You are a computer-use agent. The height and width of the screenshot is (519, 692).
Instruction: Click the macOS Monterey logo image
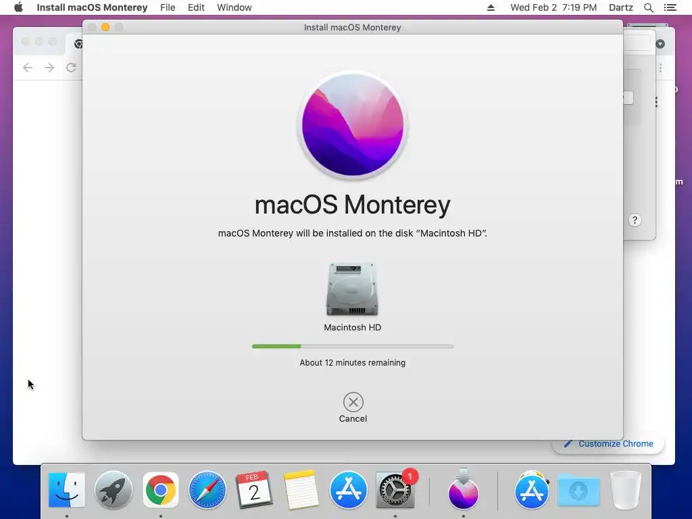click(x=353, y=125)
